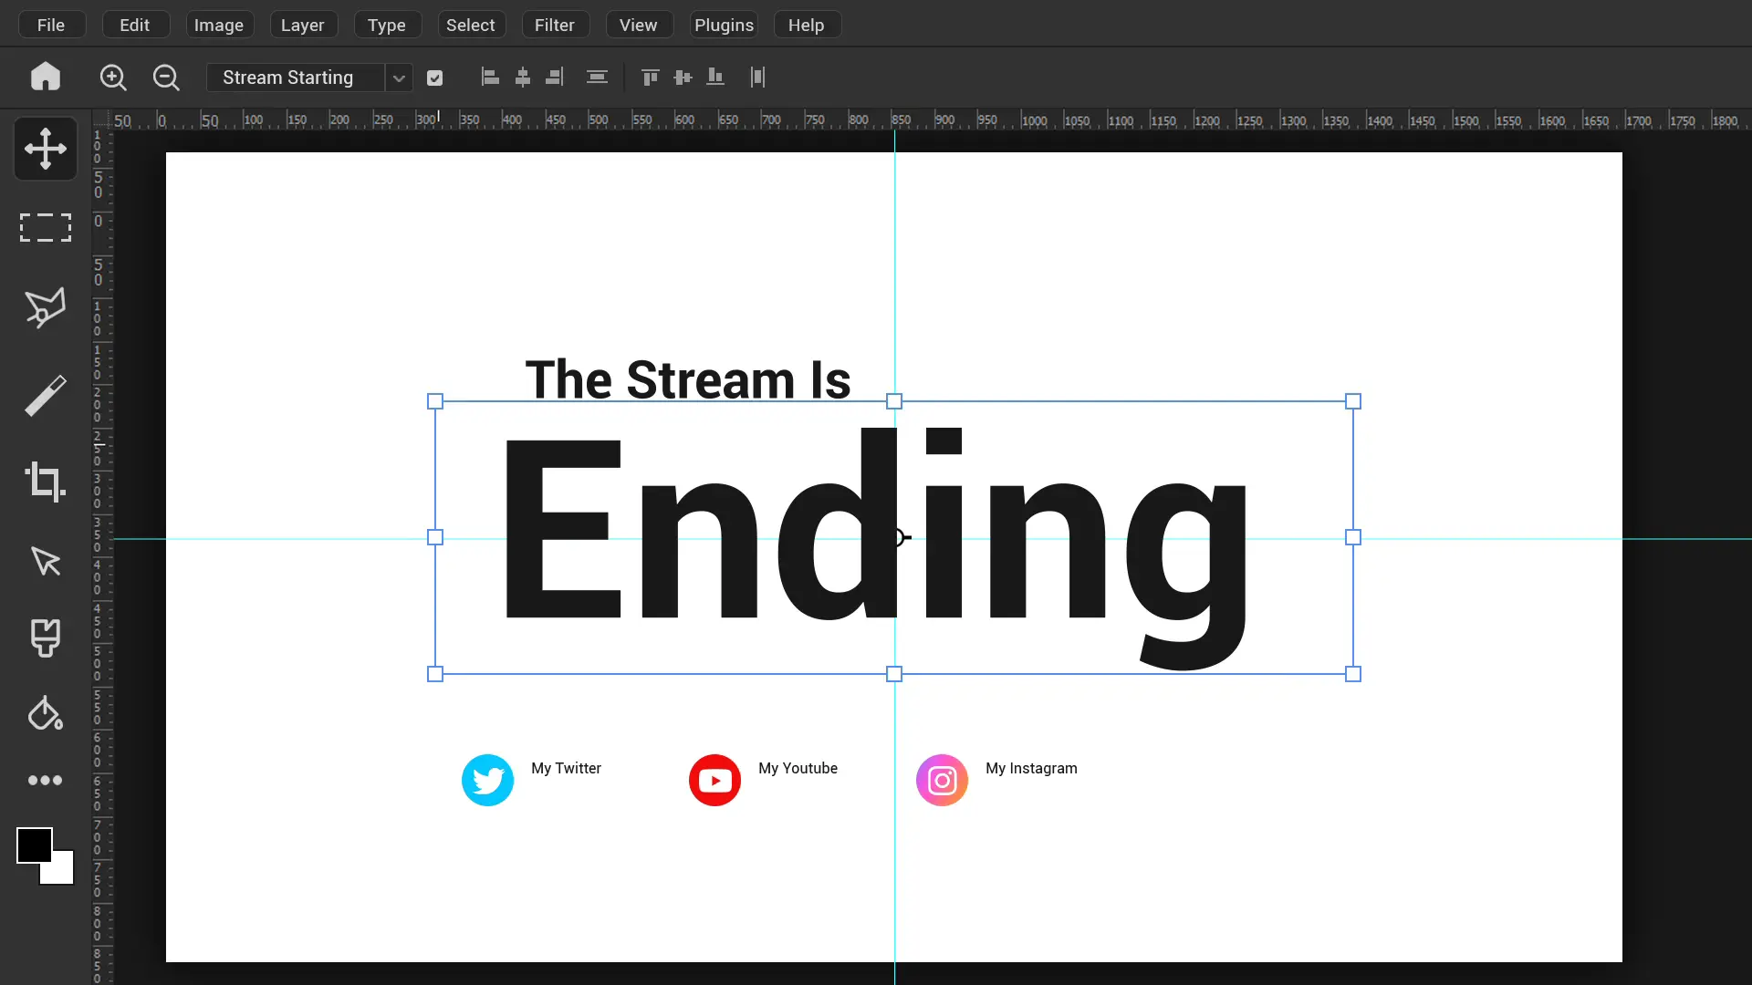The image size is (1752, 985).
Task: Open the Filter menu
Action: coord(555,25)
